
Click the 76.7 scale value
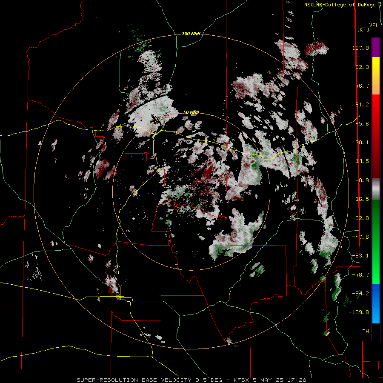(362, 86)
